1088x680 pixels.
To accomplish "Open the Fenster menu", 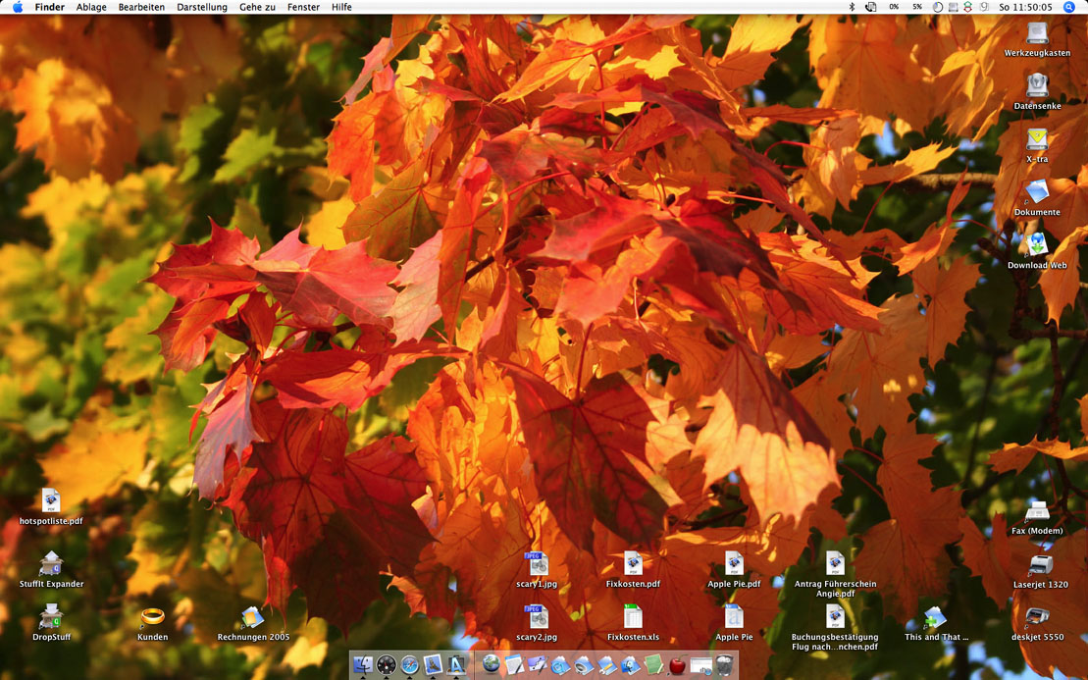I will click(303, 7).
